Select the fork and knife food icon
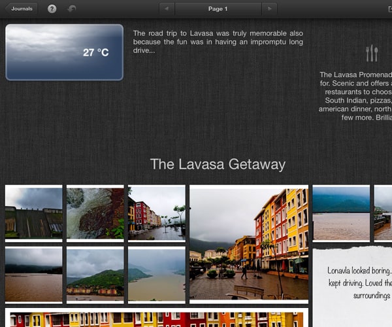The width and height of the screenshot is (392, 327). 372,53
